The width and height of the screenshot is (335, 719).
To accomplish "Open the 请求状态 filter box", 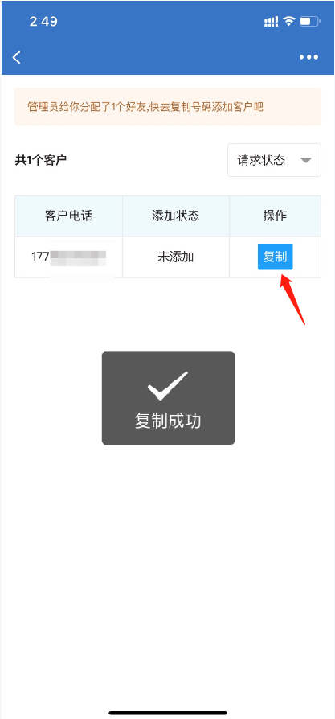I will click(274, 160).
